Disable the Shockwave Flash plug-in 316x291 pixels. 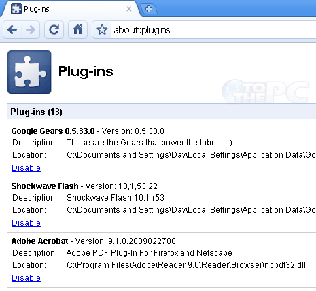(x=26, y=223)
